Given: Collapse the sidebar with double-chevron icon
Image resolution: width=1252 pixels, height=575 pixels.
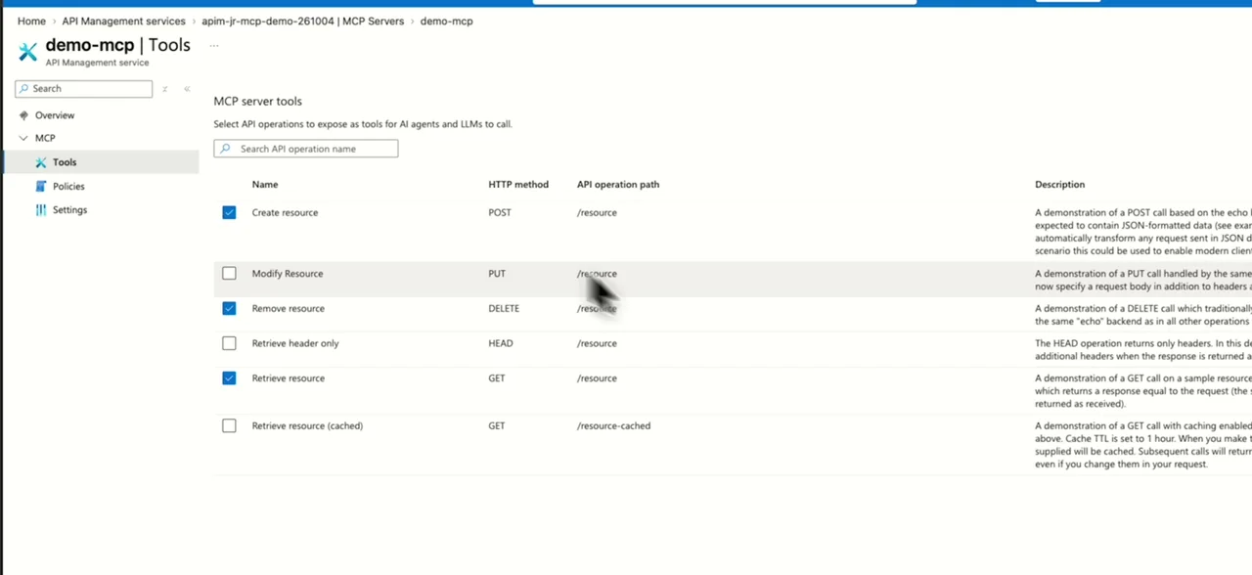Looking at the screenshot, I should point(187,89).
